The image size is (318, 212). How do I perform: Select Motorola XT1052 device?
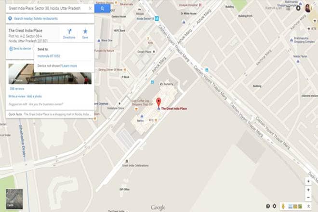49,56
